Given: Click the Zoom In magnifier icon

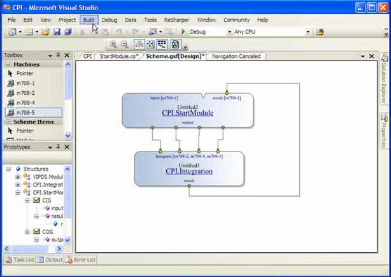Looking at the screenshot, I should tap(113, 45).
